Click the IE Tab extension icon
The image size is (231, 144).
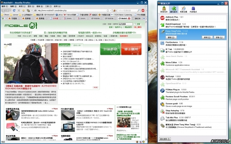tap(162, 50)
